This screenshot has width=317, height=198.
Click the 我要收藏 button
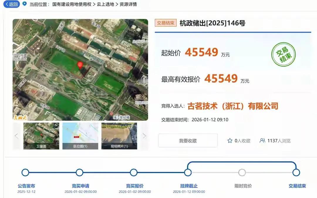click(x=188, y=140)
